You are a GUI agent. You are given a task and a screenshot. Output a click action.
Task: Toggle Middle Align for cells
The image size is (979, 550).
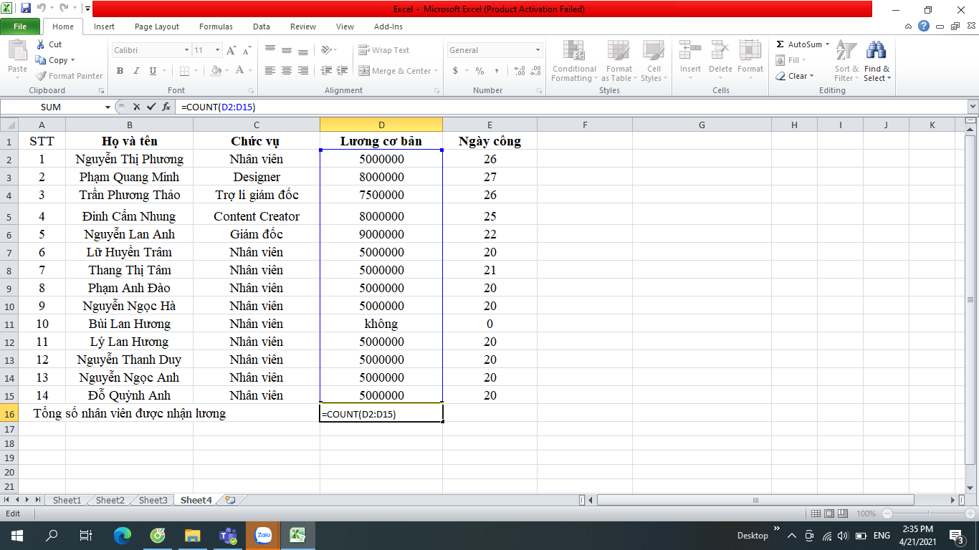287,50
